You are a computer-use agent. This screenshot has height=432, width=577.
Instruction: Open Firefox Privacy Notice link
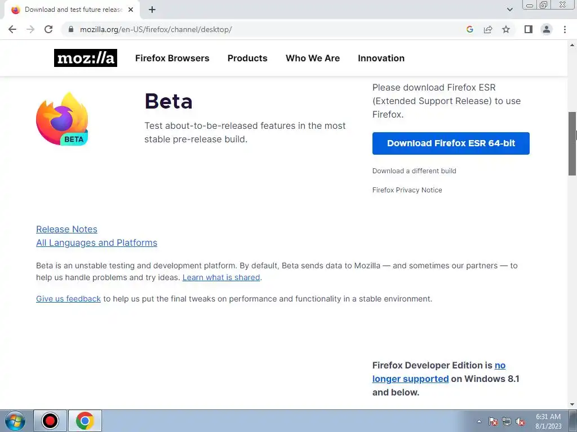(407, 190)
